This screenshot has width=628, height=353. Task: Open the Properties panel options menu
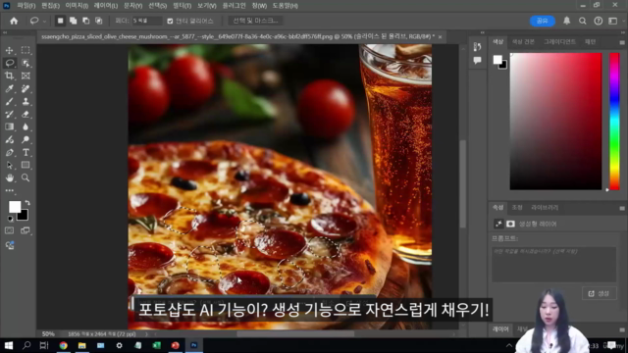coord(622,208)
